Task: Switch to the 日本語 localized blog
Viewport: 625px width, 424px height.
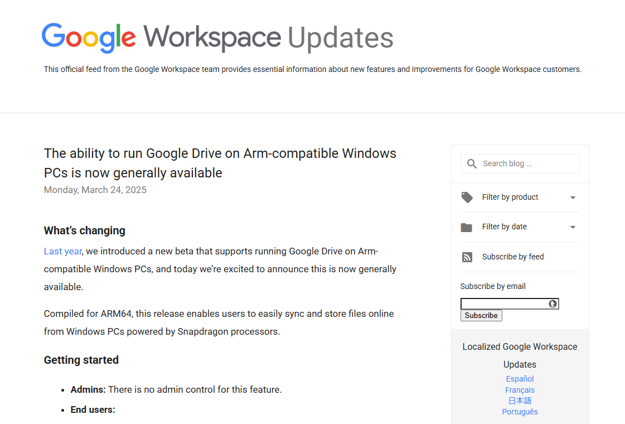Action: (520, 401)
